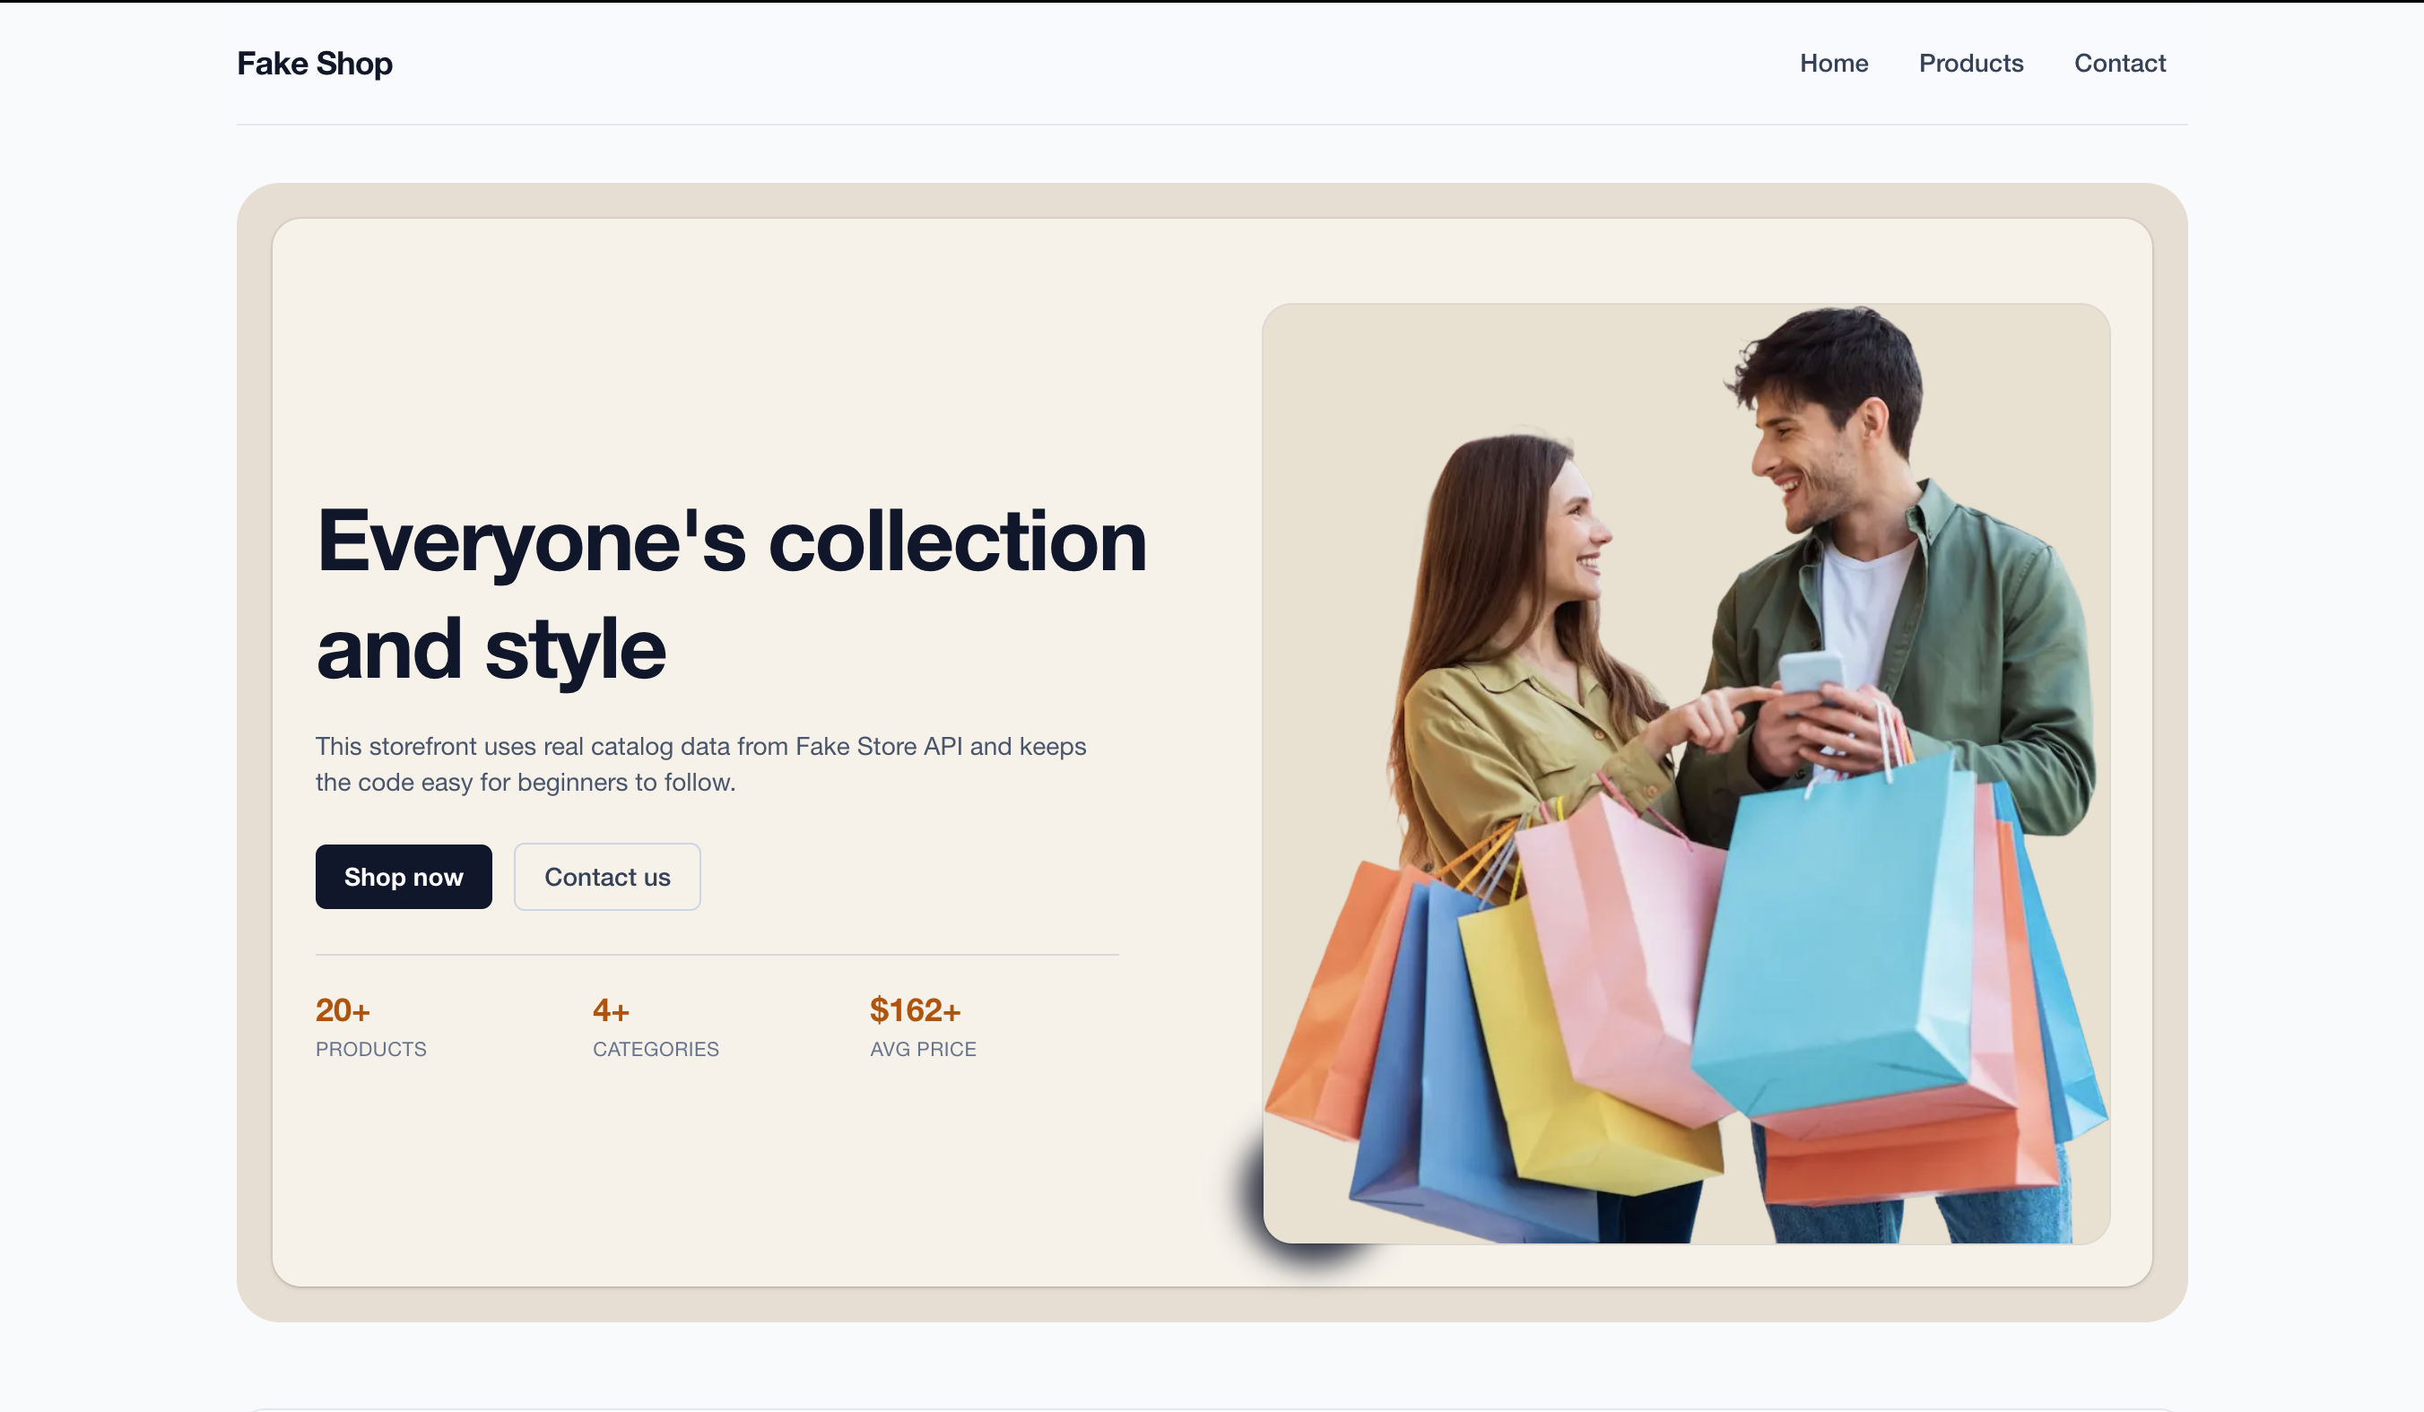
Task: Click the Shop now button
Action: 403,876
